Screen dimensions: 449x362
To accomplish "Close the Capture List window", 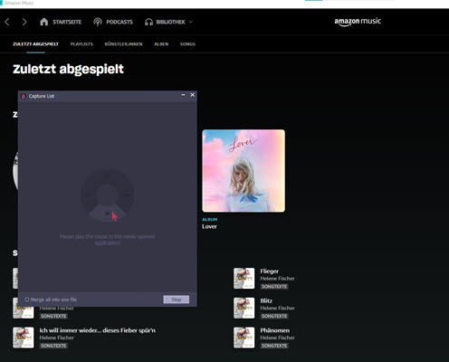I will coord(193,95).
